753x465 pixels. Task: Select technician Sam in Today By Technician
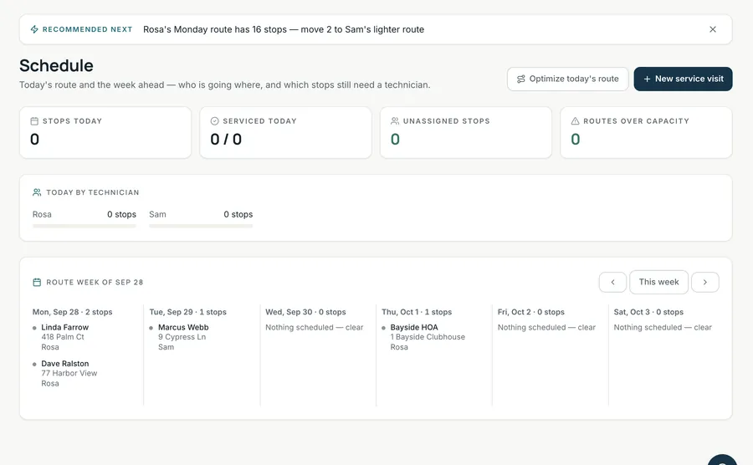coord(157,214)
